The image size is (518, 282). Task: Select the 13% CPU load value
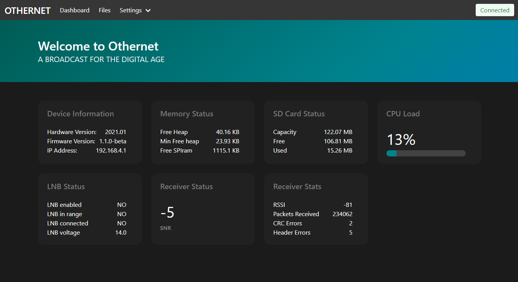(x=401, y=139)
